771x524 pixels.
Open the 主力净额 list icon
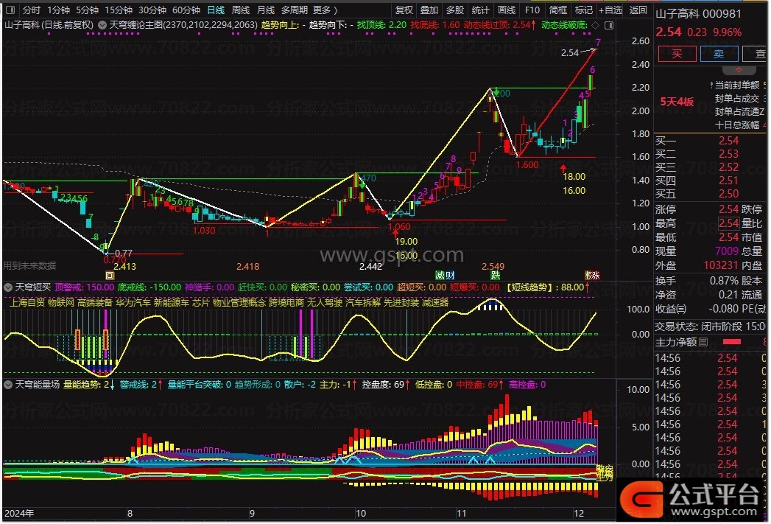(x=703, y=342)
